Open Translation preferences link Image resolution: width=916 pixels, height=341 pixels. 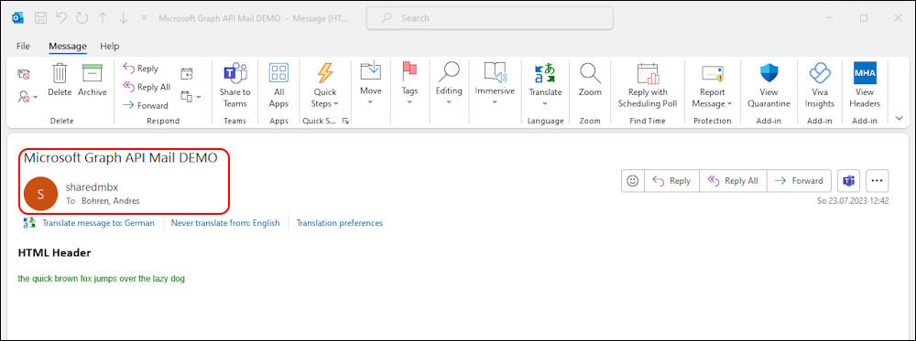tap(340, 223)
